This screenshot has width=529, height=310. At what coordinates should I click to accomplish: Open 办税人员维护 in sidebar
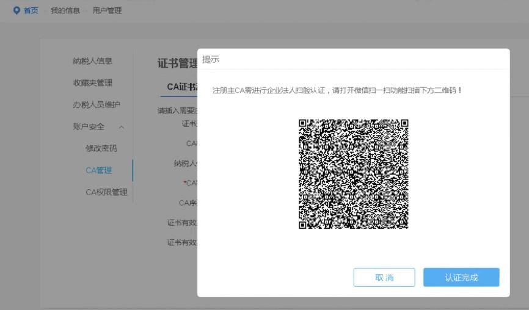pos(97,104)
